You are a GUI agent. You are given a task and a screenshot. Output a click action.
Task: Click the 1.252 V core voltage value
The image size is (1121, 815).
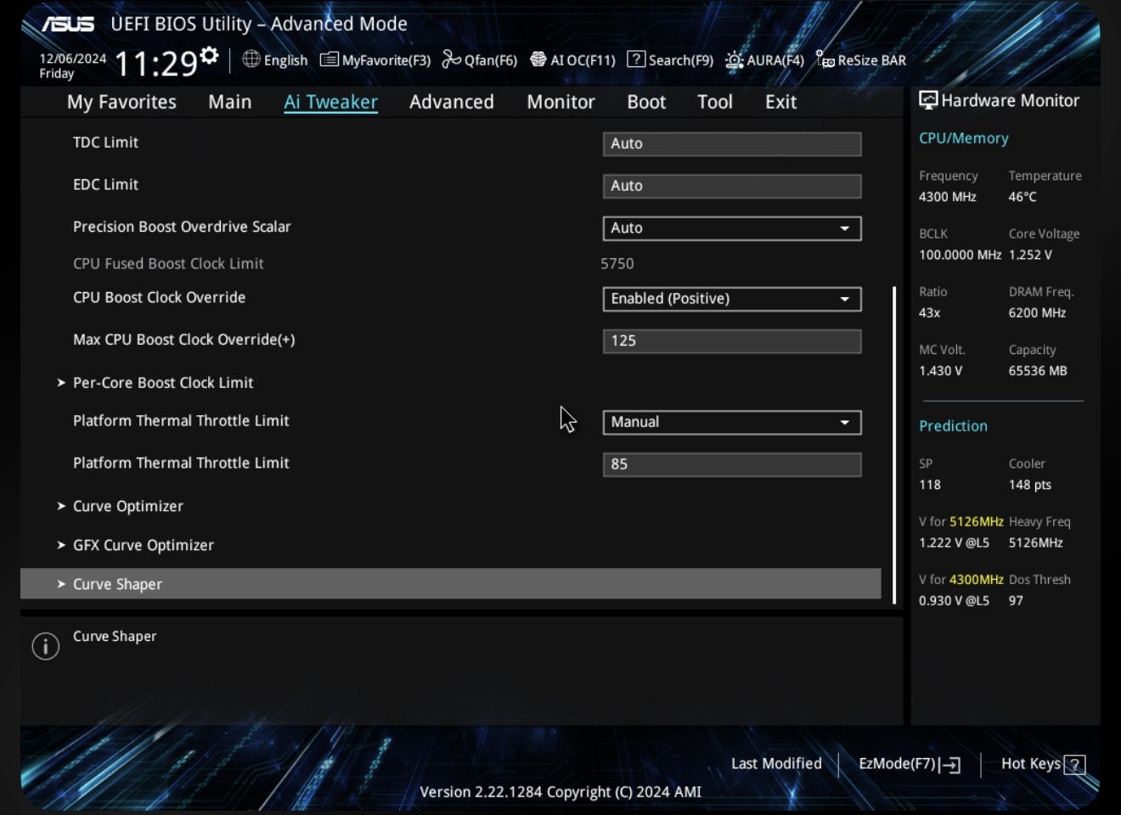pos(1030,255)
